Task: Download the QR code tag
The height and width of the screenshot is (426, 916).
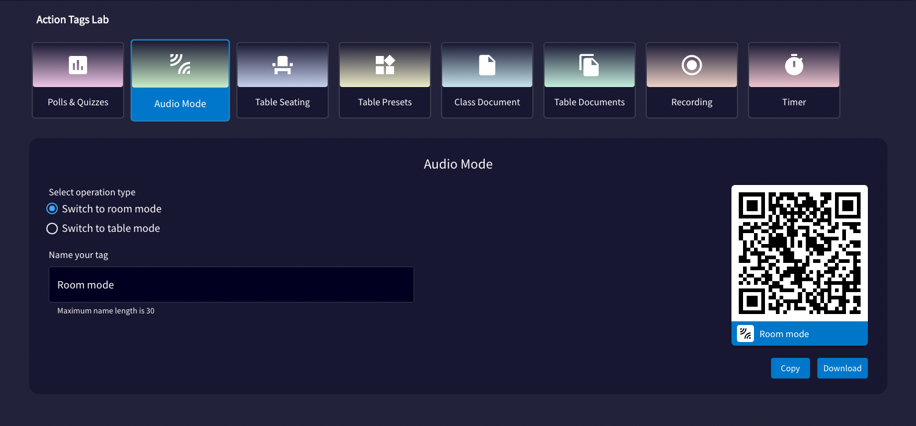Action: pos(842,368)
